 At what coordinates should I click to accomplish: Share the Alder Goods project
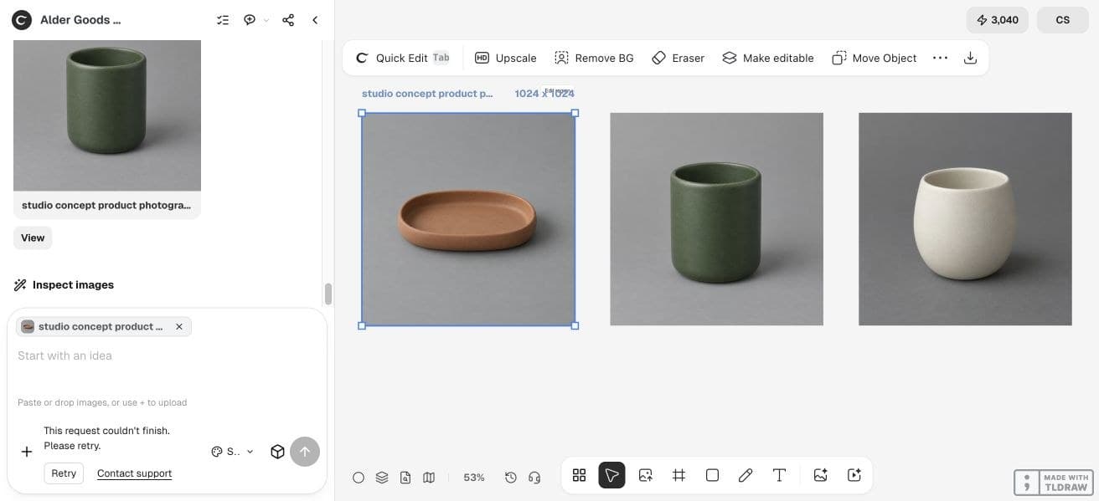(288, 20)
